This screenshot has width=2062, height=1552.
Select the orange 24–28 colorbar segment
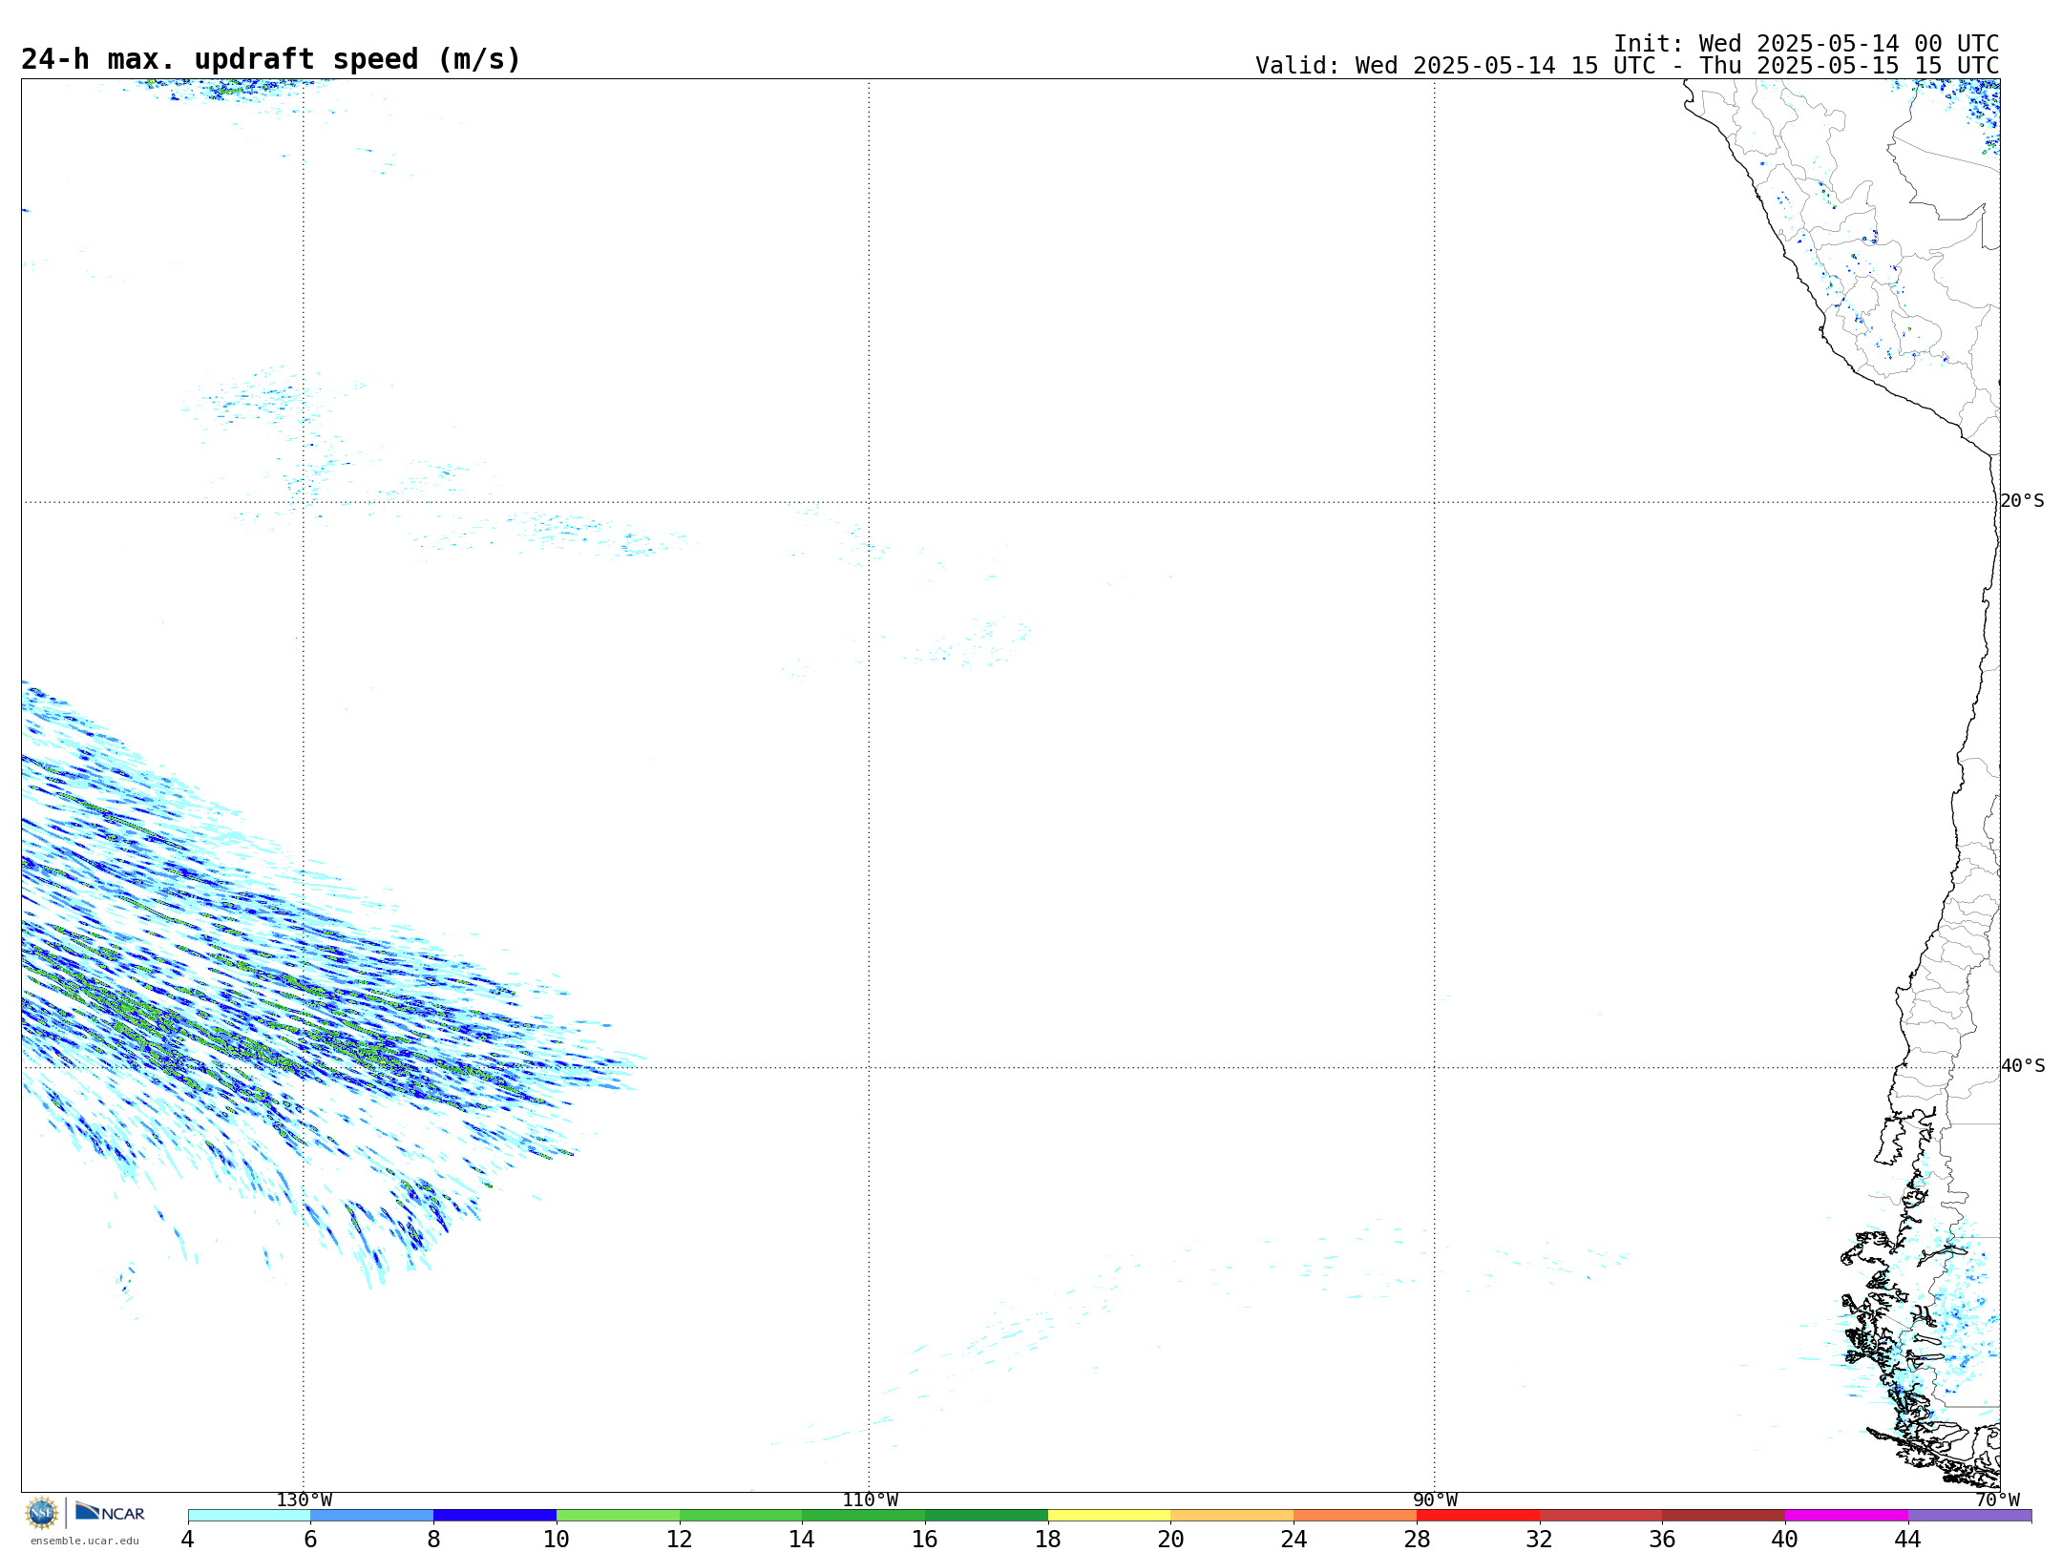1356,1516
